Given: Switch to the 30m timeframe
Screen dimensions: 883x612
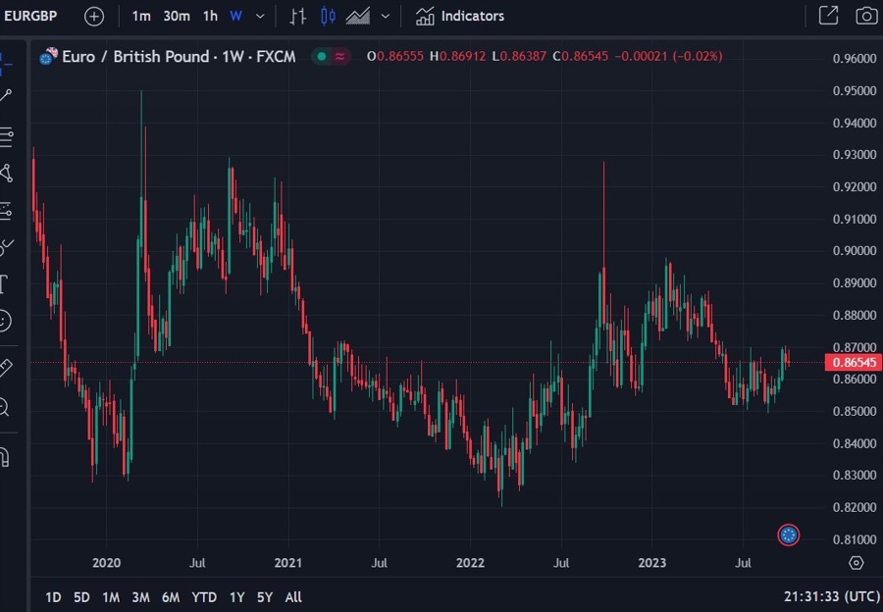Looking at the screenshot, I should [177, 16].
